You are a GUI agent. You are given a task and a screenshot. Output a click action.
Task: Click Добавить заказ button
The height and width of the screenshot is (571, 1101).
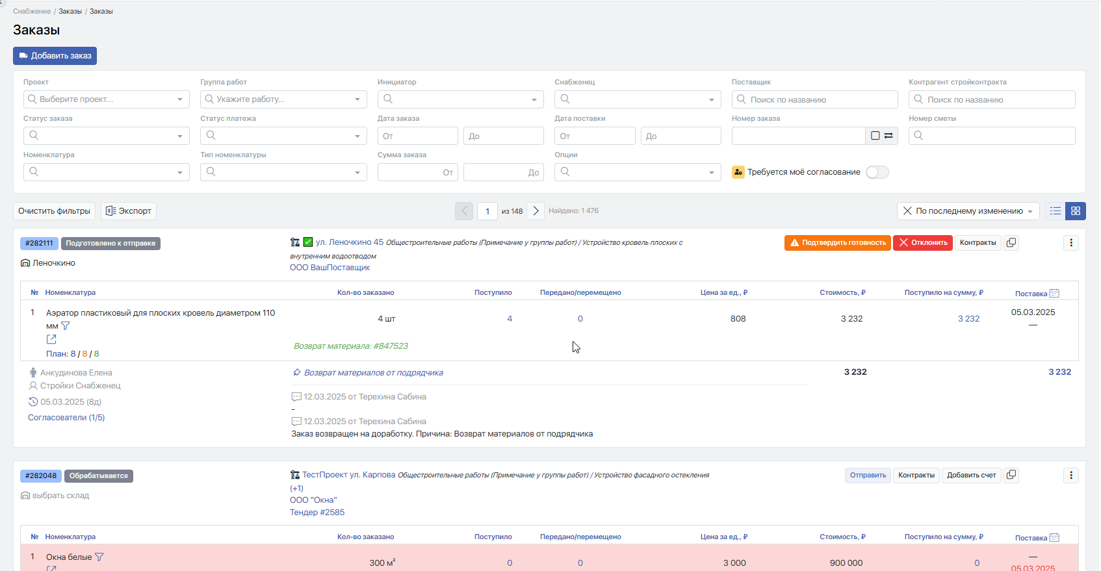(x=55, y=56)
